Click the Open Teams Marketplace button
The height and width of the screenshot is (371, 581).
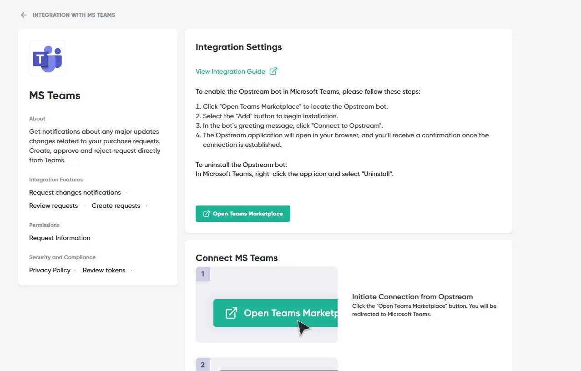click(x=243, y=214)
